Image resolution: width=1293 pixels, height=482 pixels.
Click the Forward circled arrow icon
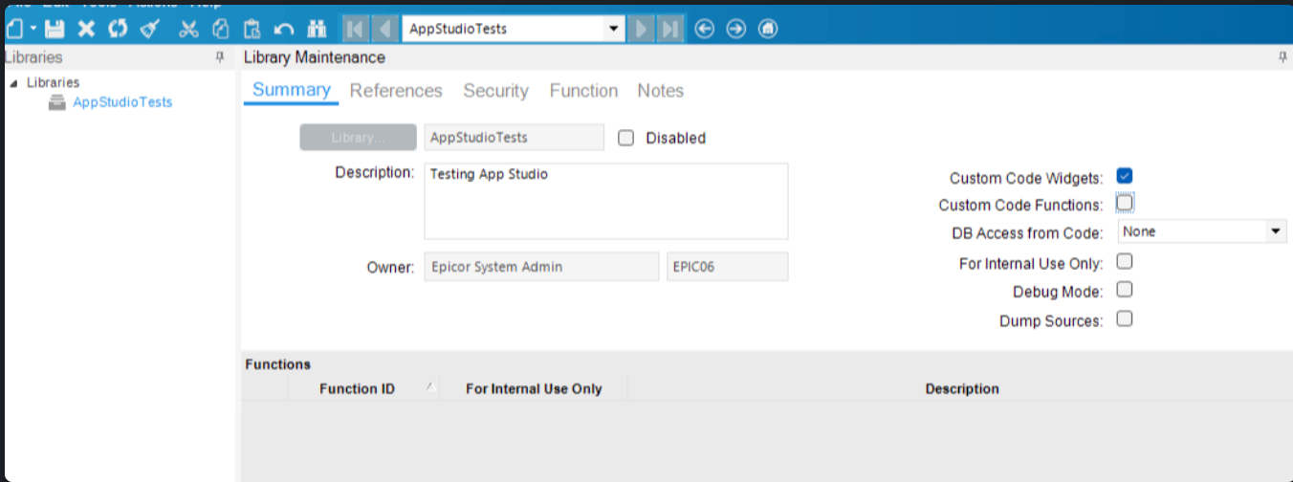tap(735, 29)
